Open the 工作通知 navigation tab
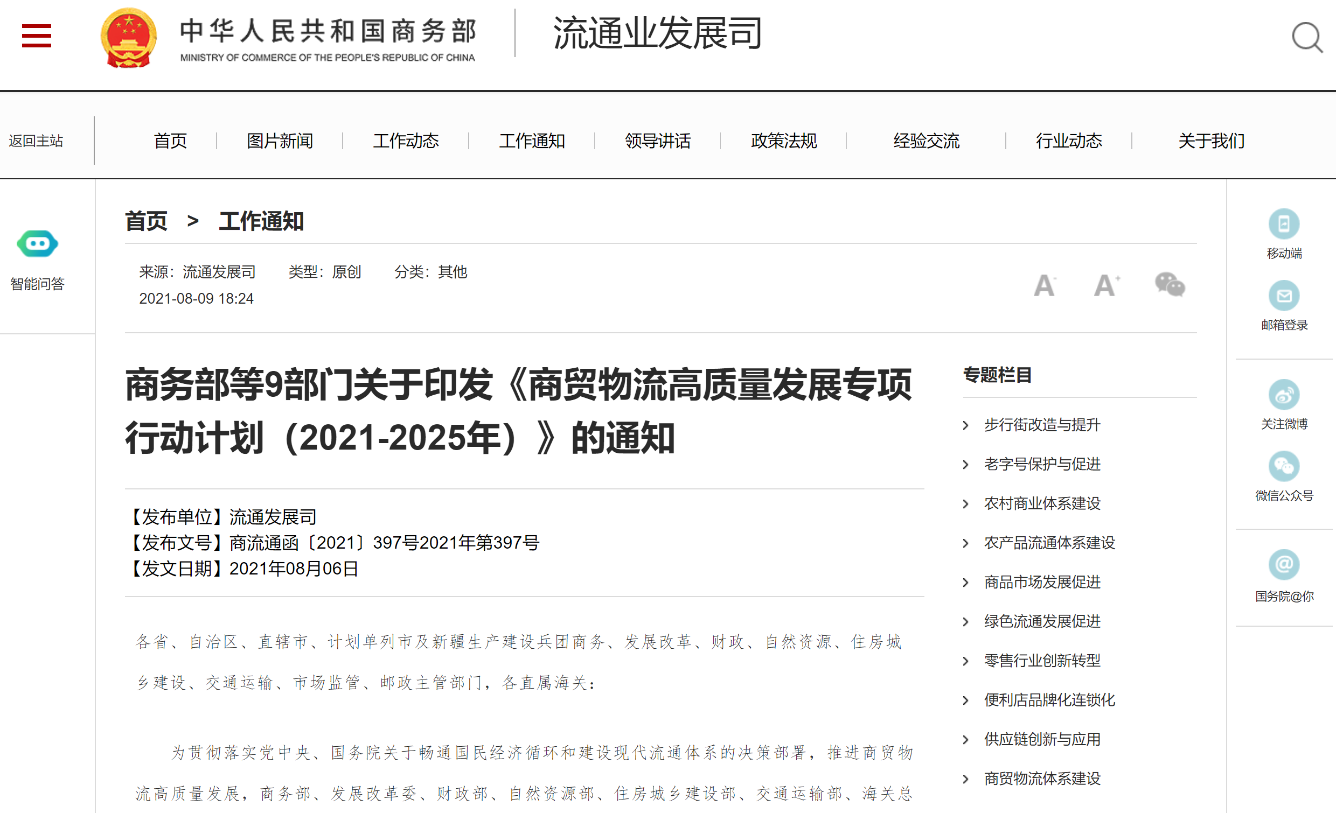 click(x=531, y=141)
